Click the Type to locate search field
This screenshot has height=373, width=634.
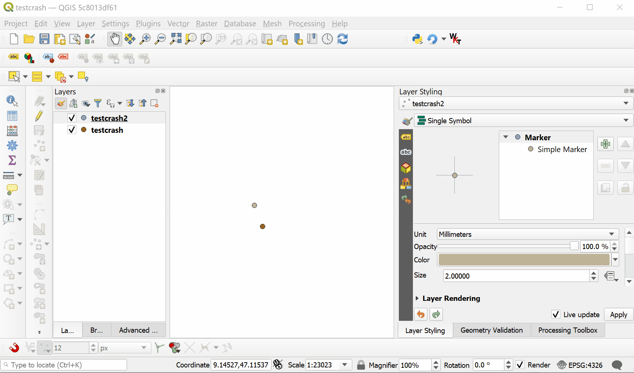[64, 365]
